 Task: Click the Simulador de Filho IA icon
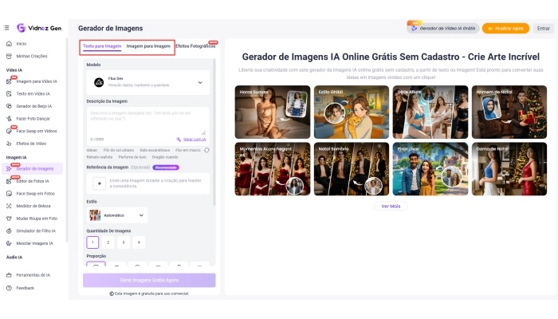click(x=9, y=231)
